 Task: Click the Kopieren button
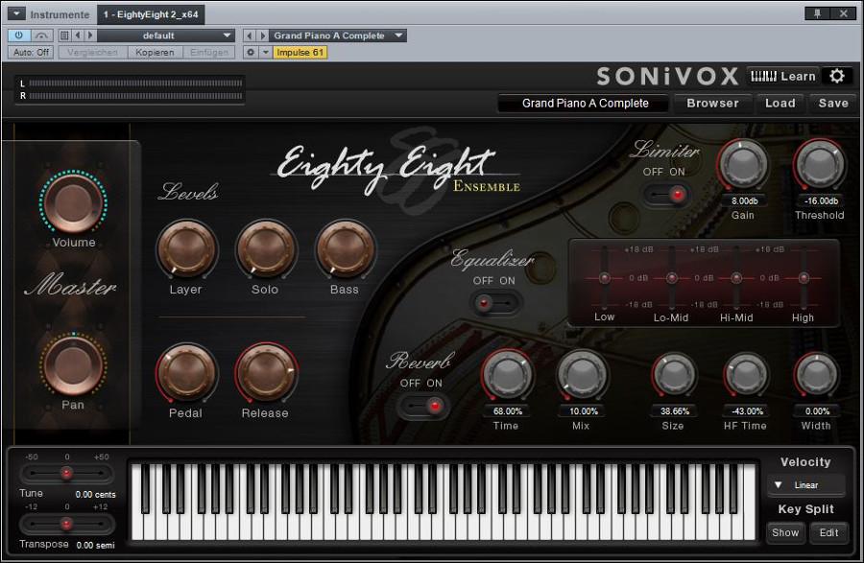pyautogui.click(x=155, y=53)
